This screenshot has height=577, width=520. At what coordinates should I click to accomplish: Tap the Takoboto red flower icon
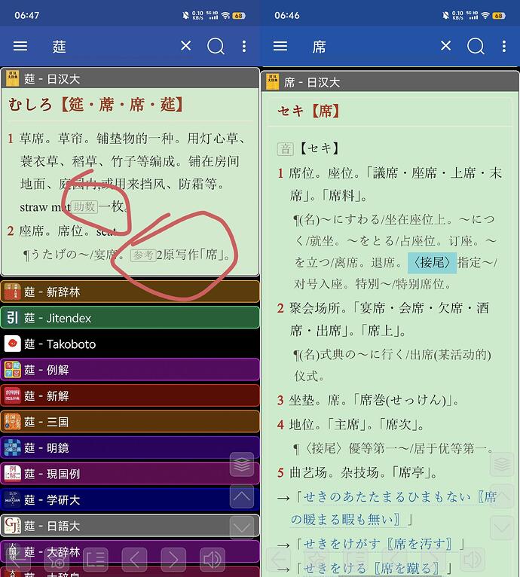13,343
